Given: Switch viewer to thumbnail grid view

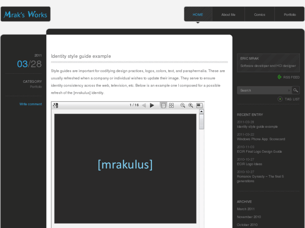Looking at the screenshot, I should tap(171, 105).
